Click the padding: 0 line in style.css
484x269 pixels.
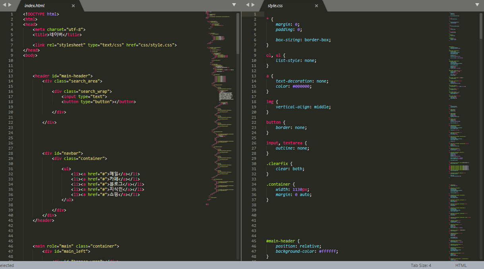[289, 29]
